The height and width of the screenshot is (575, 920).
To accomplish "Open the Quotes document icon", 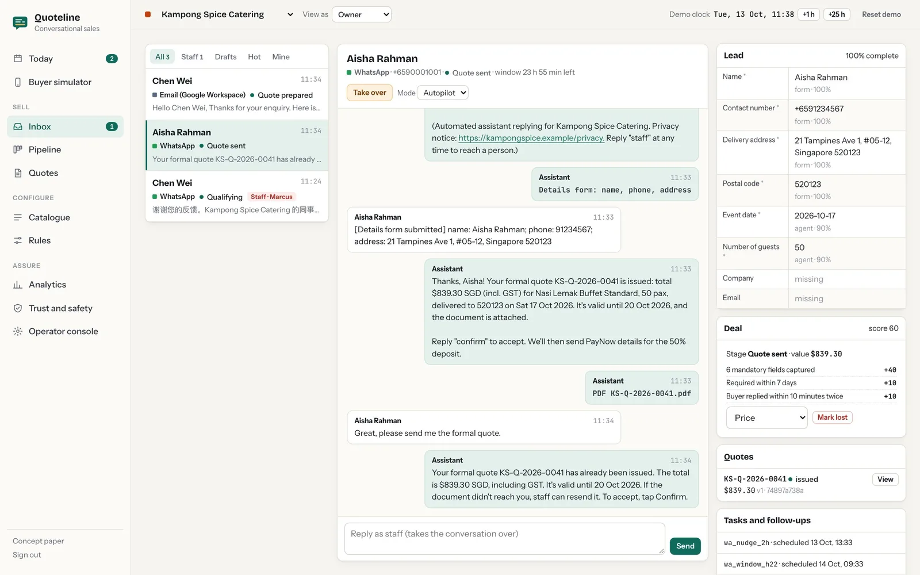I will 18,173.
